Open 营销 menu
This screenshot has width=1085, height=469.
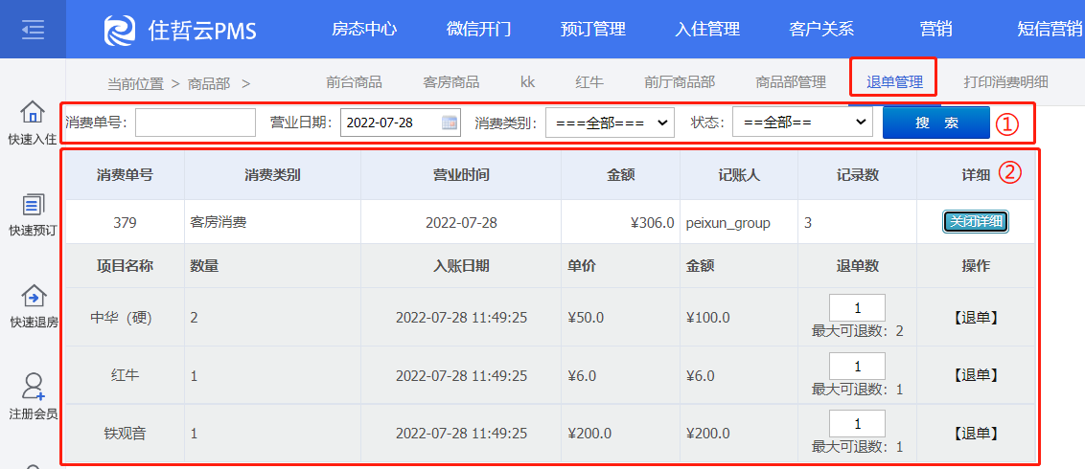pyautogui.click(x=935, y=29)
